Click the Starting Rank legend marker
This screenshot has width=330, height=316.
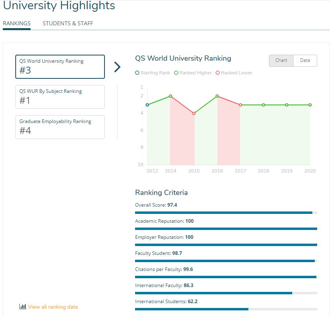pos(137,73)
